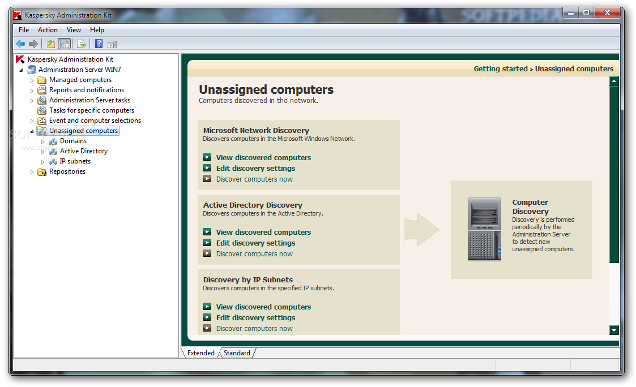Switch to the Standard tab
Viewport: 636px width, 387px height.
(237, 353)
